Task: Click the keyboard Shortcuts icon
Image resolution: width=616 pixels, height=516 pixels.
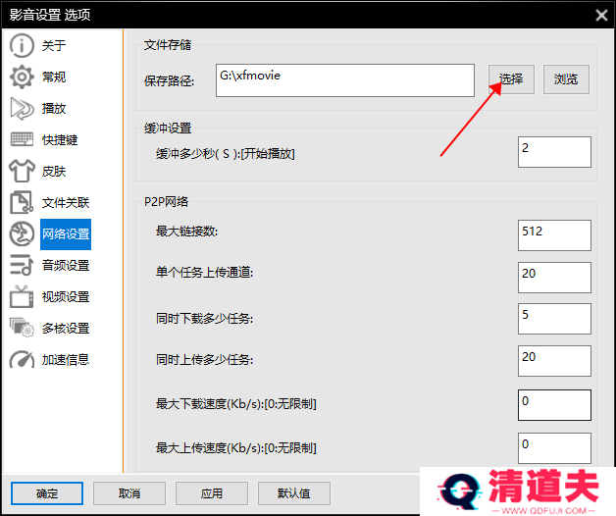Action: [x=22, y=140]
